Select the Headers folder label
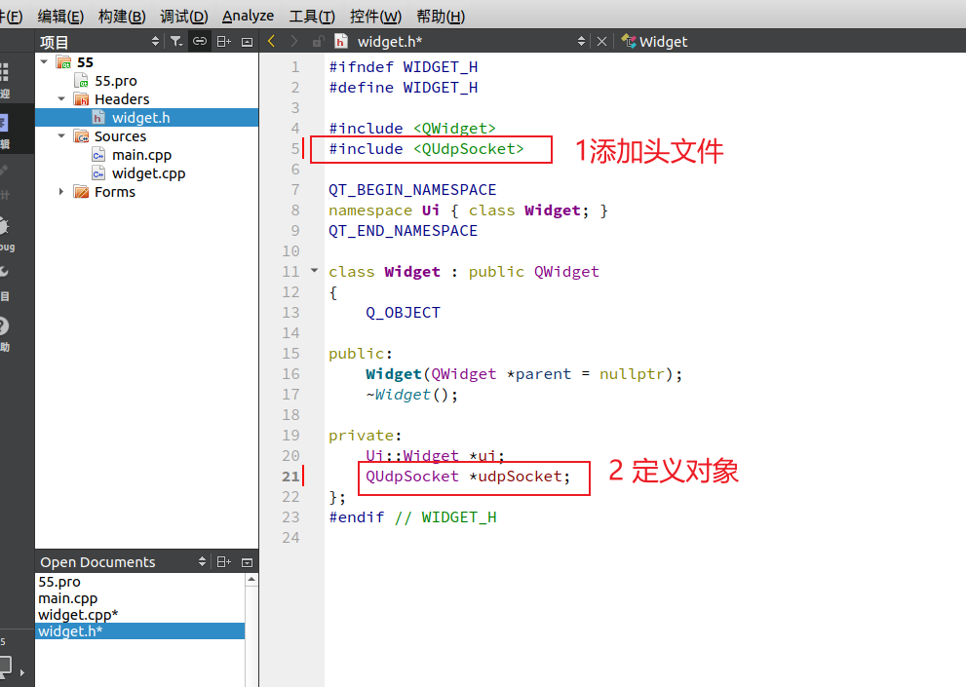Screen dimensions: 966x687 pos(122,99)
